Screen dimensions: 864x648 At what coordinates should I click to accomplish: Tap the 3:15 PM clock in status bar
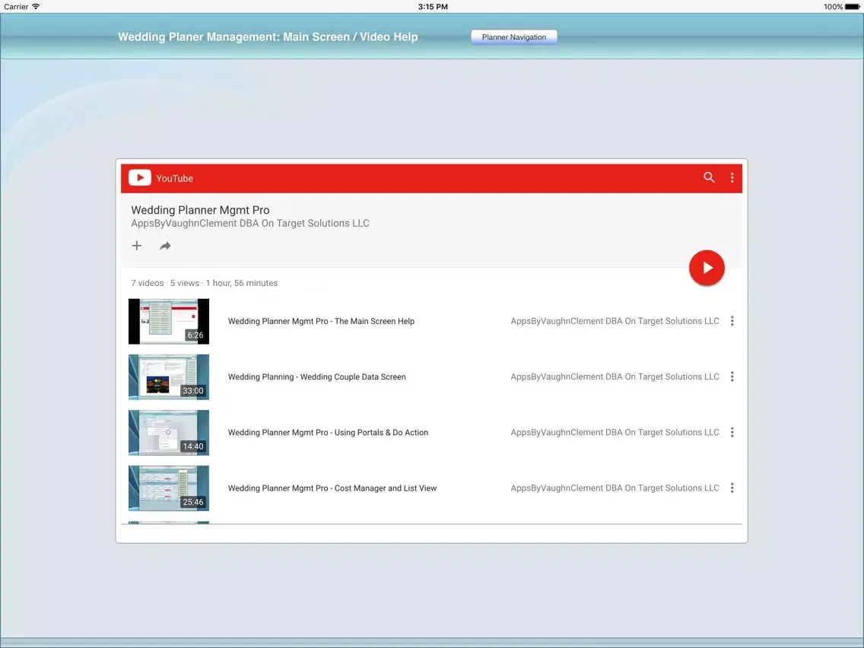pyautogui.click(x=433, y=7)
